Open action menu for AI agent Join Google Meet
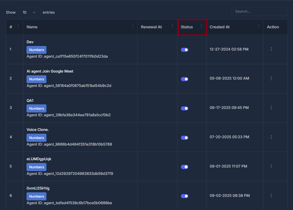The width and height of the screenshot is (293, 210). point(271,78)
